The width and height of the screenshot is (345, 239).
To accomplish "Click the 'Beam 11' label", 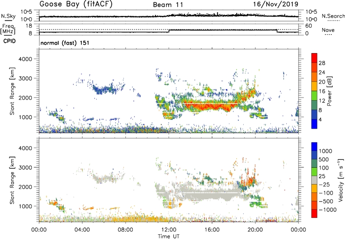I will point(168,5).
